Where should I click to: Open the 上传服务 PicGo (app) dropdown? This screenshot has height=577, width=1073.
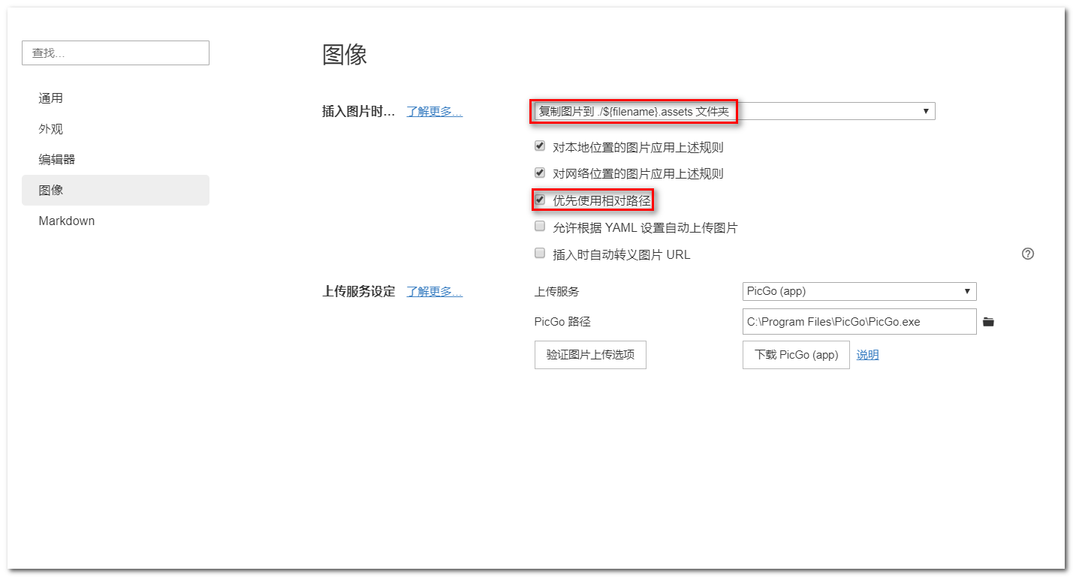859,291
